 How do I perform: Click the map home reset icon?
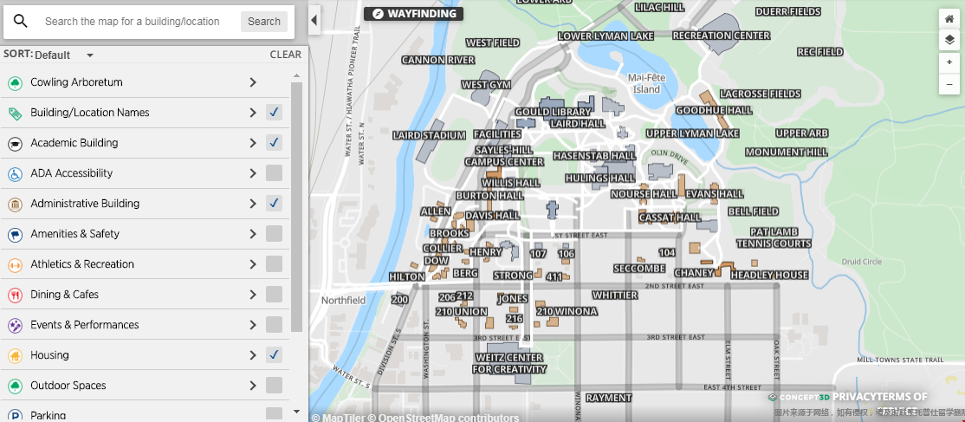point(949,18)
